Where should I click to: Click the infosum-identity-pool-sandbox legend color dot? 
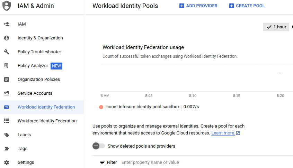[x=101, y=107]
